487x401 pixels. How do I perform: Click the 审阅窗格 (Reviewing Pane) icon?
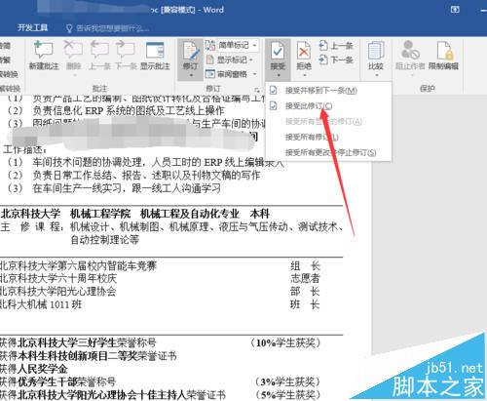click(x=210, y=74)
